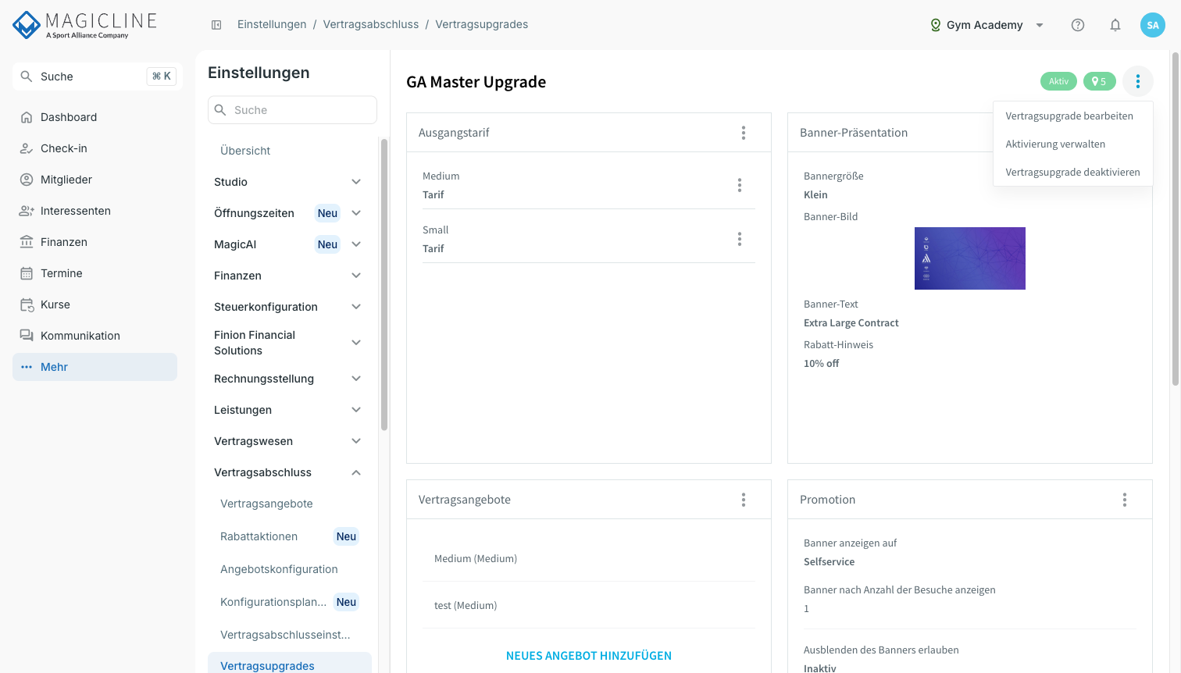Open the help question mark icon
The width and height of the screenshot is (1181, 673).
point(1078,25)
